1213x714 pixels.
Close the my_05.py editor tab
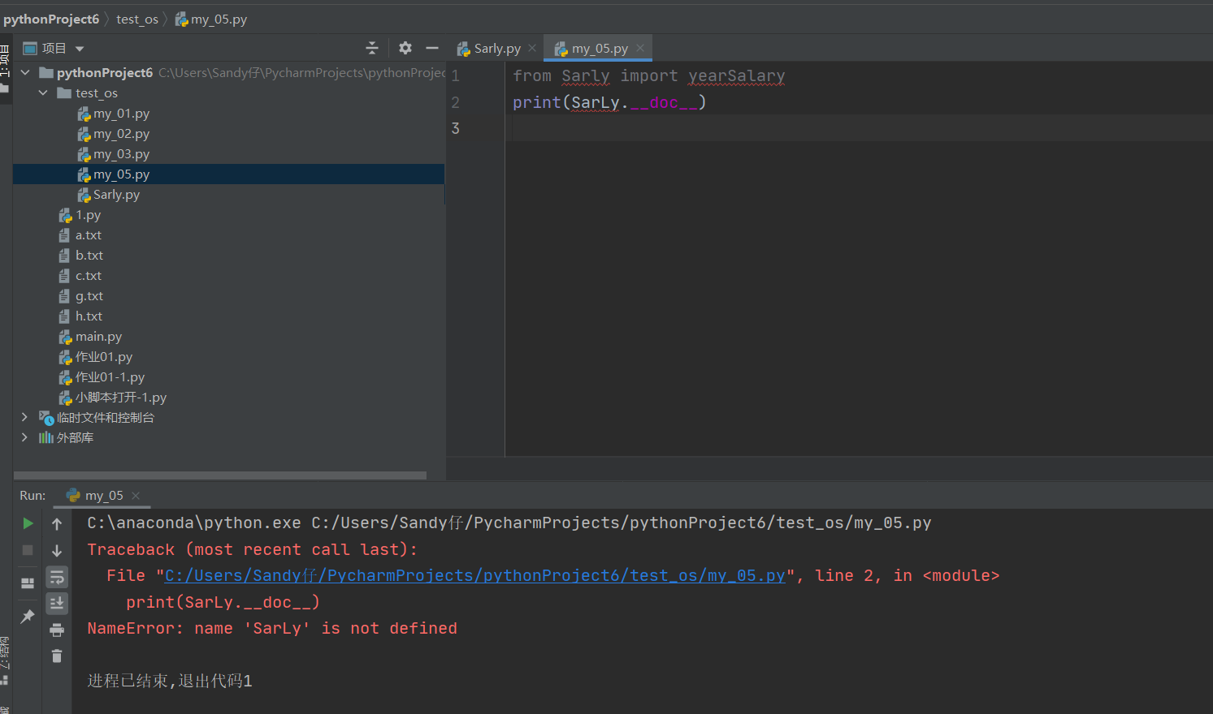pos(640,48)
